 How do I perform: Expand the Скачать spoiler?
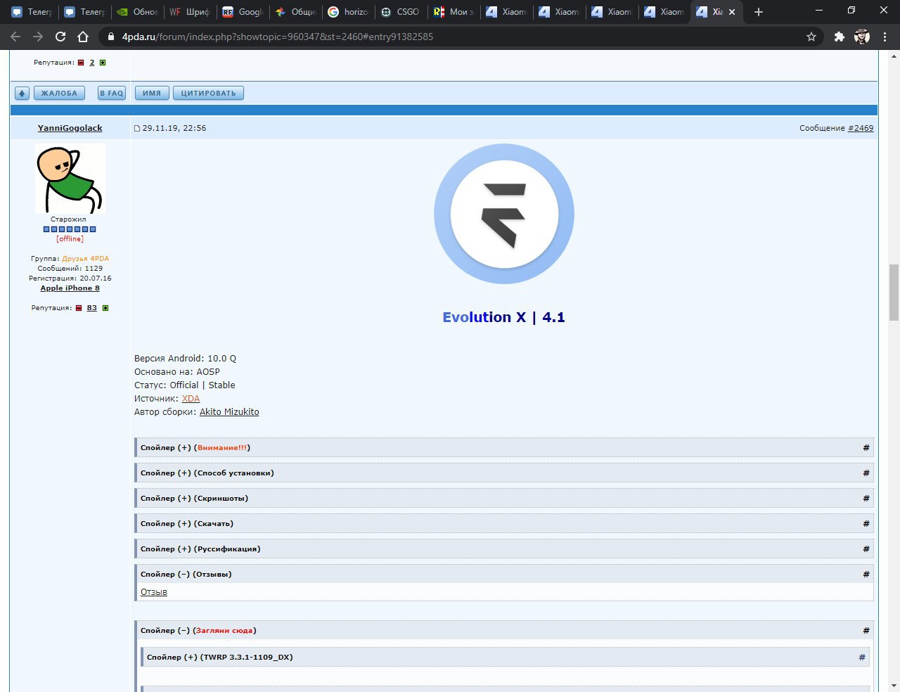[503, 523]
